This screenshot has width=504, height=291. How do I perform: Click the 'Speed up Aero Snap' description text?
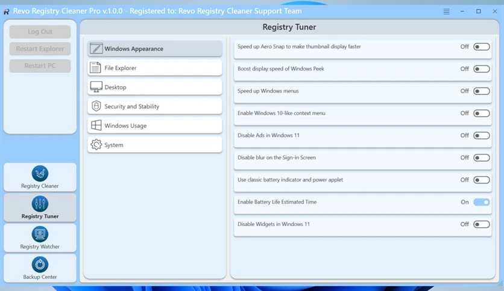click(x=299, y=46)
